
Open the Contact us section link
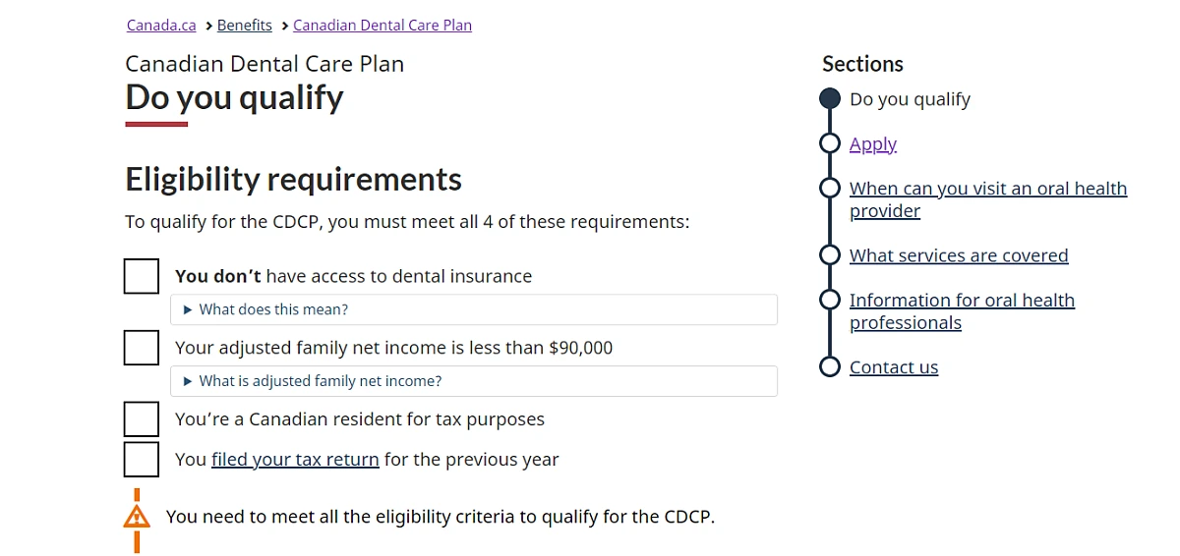click(x=894, y=367)
